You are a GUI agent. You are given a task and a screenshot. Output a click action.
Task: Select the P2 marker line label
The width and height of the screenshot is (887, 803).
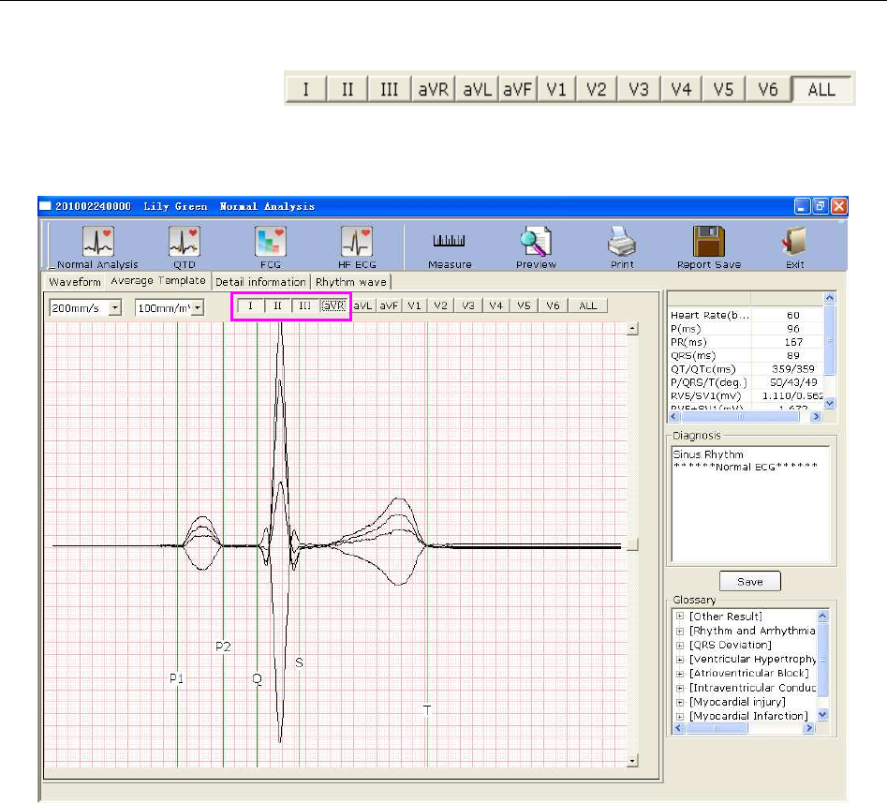click(223, 647)
